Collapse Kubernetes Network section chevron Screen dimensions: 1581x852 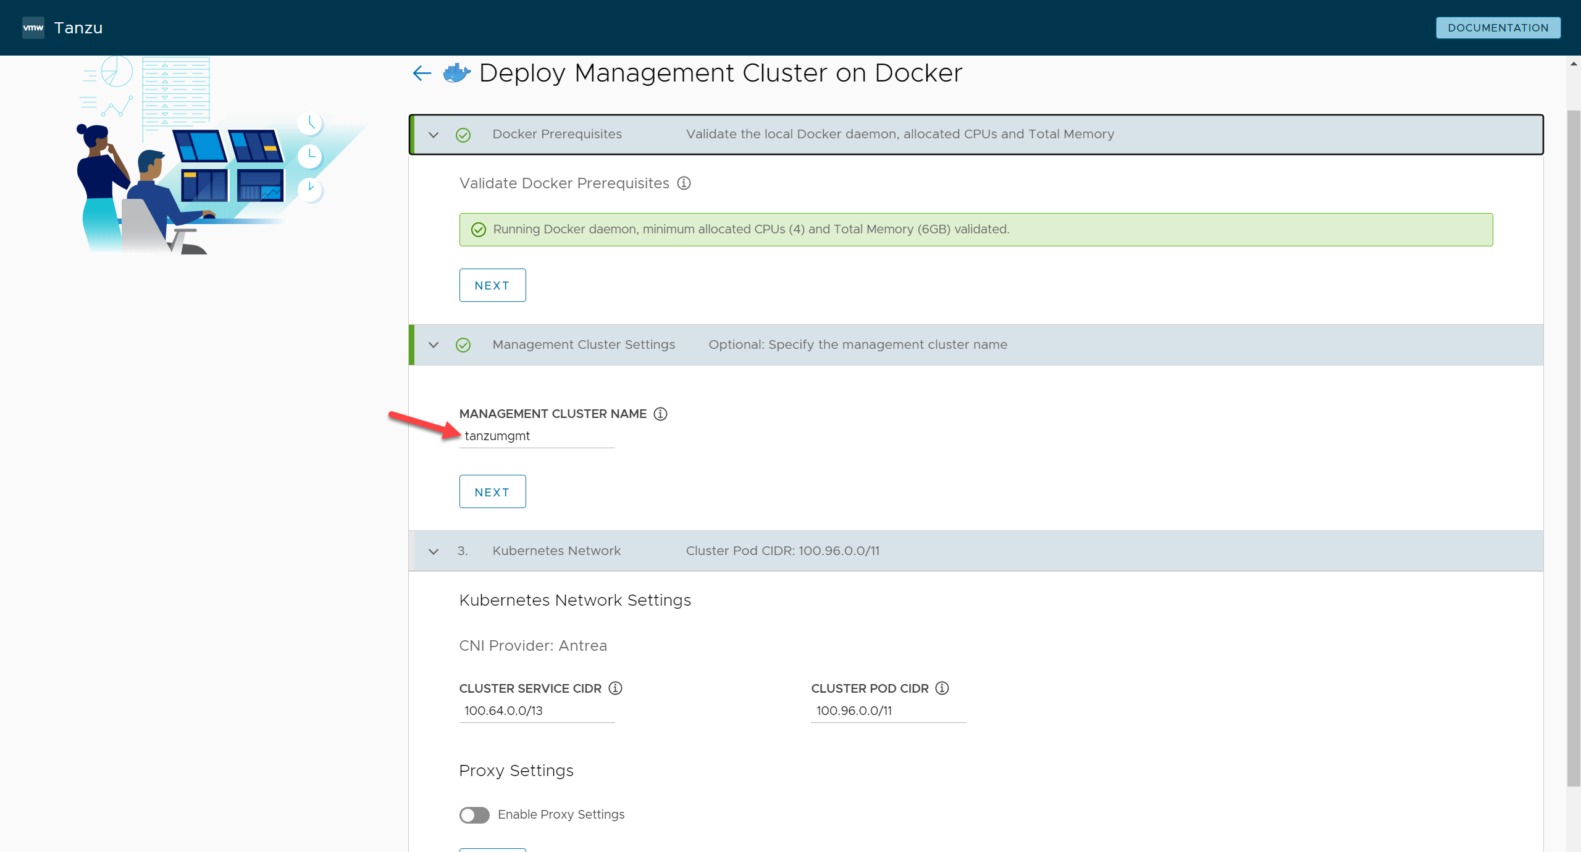(x=434, y=551)
